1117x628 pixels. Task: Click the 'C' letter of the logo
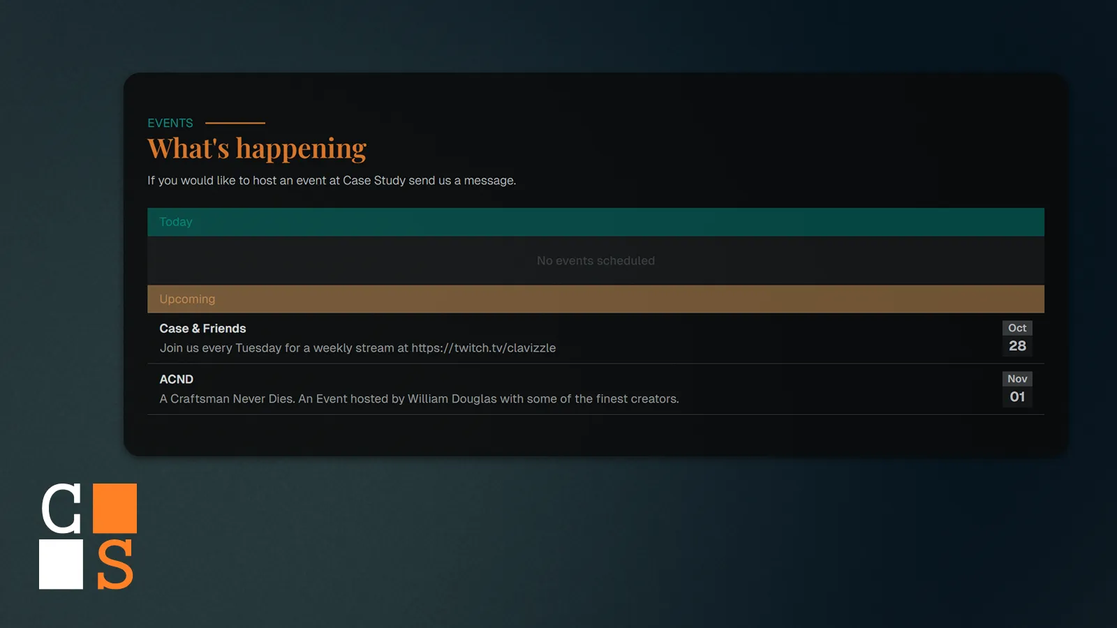(61, 509)
